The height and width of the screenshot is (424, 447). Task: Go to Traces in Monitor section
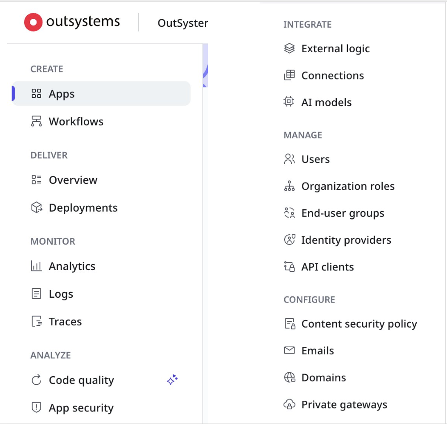point(65,322)
